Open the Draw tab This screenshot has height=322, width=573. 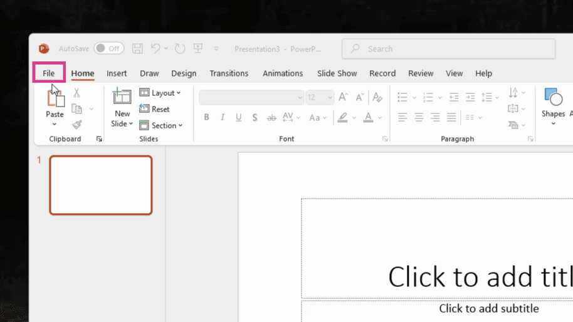[x=149, y=73]
